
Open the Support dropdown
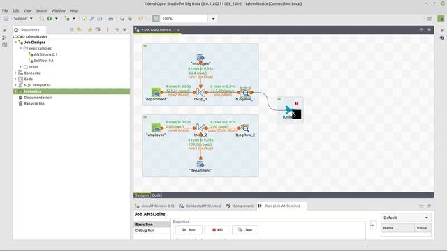pyautogui.click(x=23, y=19)
